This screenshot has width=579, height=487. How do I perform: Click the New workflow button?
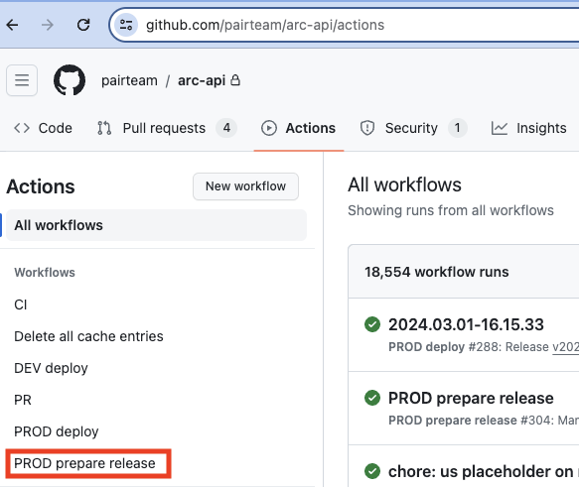pos(245,186)
